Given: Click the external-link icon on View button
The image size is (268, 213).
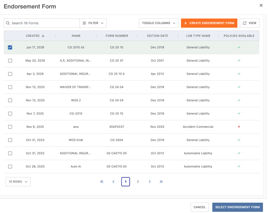Looking at the screenshot, I should (x=244, y=23).
